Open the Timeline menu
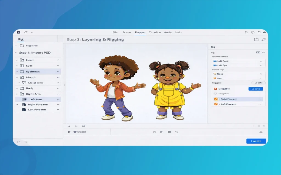 click(x=155, y=32)
